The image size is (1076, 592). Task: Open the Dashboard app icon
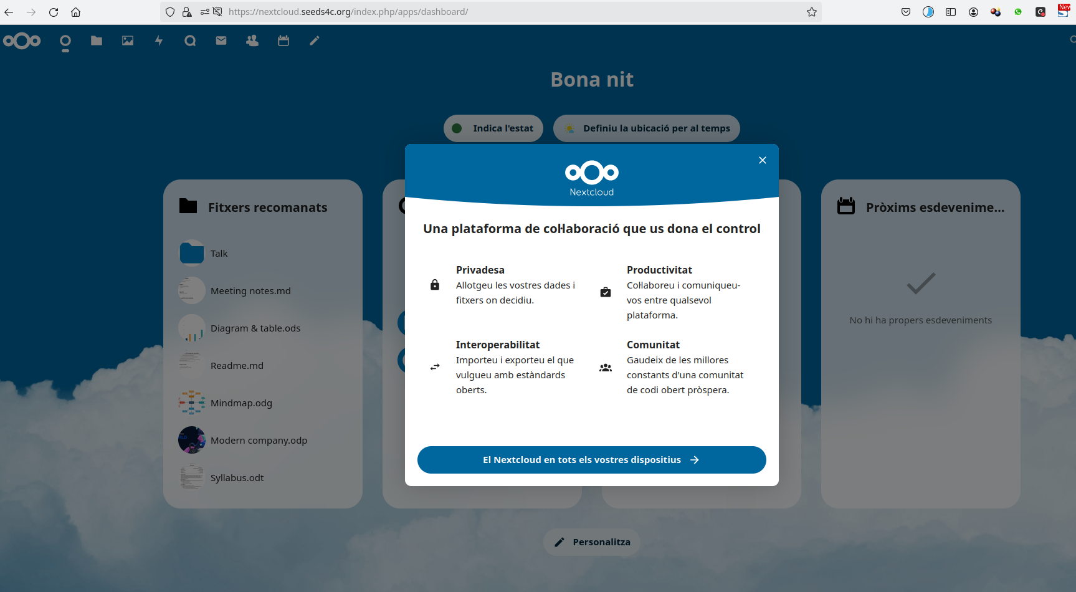pyautogui.click(x=65, y=42)
